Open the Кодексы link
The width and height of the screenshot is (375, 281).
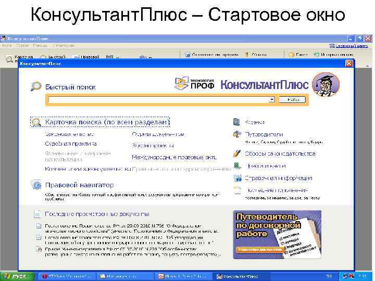point(255,122)
